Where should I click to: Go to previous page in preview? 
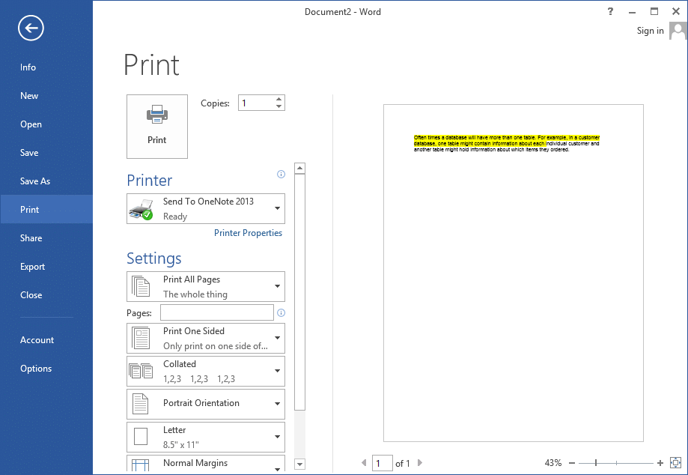pos(364,463)
